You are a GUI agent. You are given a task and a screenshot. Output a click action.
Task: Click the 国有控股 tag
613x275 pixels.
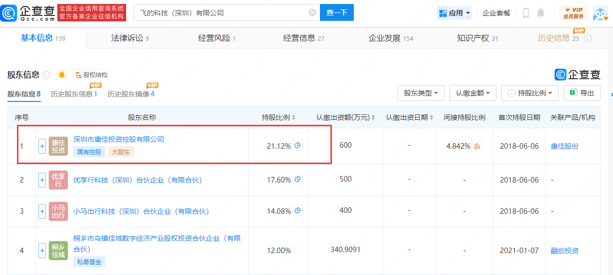point(89,152)
